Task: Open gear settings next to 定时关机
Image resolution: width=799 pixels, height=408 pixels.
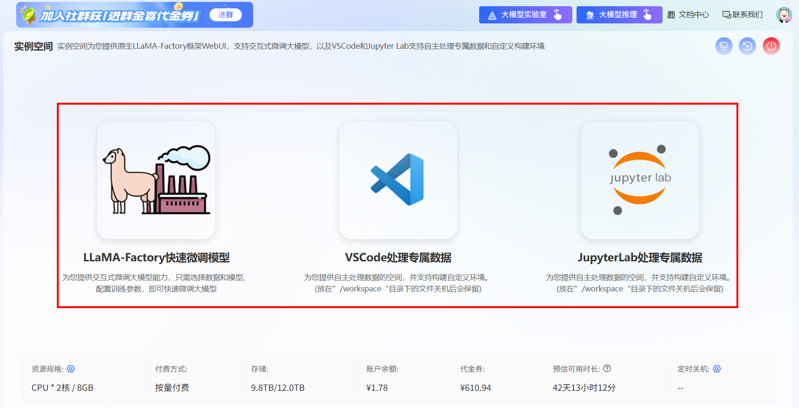Action: [717, 369]
